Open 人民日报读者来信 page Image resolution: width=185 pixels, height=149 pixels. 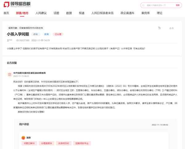click(x=102, y=13)
